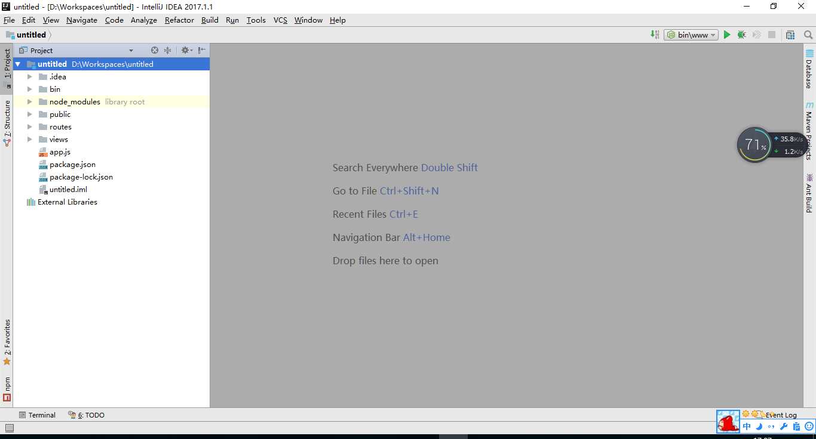Image resolution: width=816 pixels, height=439 pixels.
Task: Select package-lock.json in the tree
Action: click(x=76, y=177)
